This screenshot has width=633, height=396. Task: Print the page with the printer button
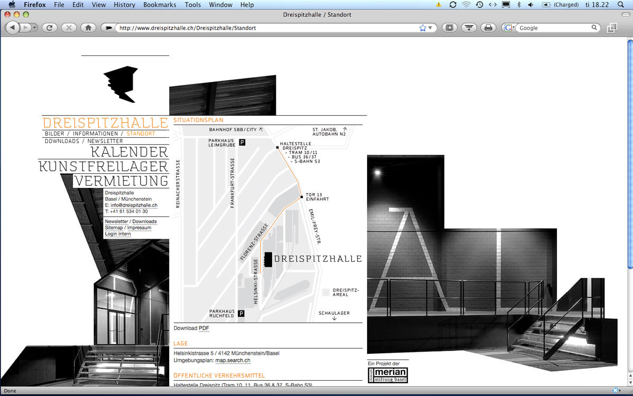coord(488,27)
